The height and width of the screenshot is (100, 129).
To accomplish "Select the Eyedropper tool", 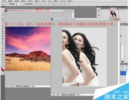I will [x=3, y=23].
